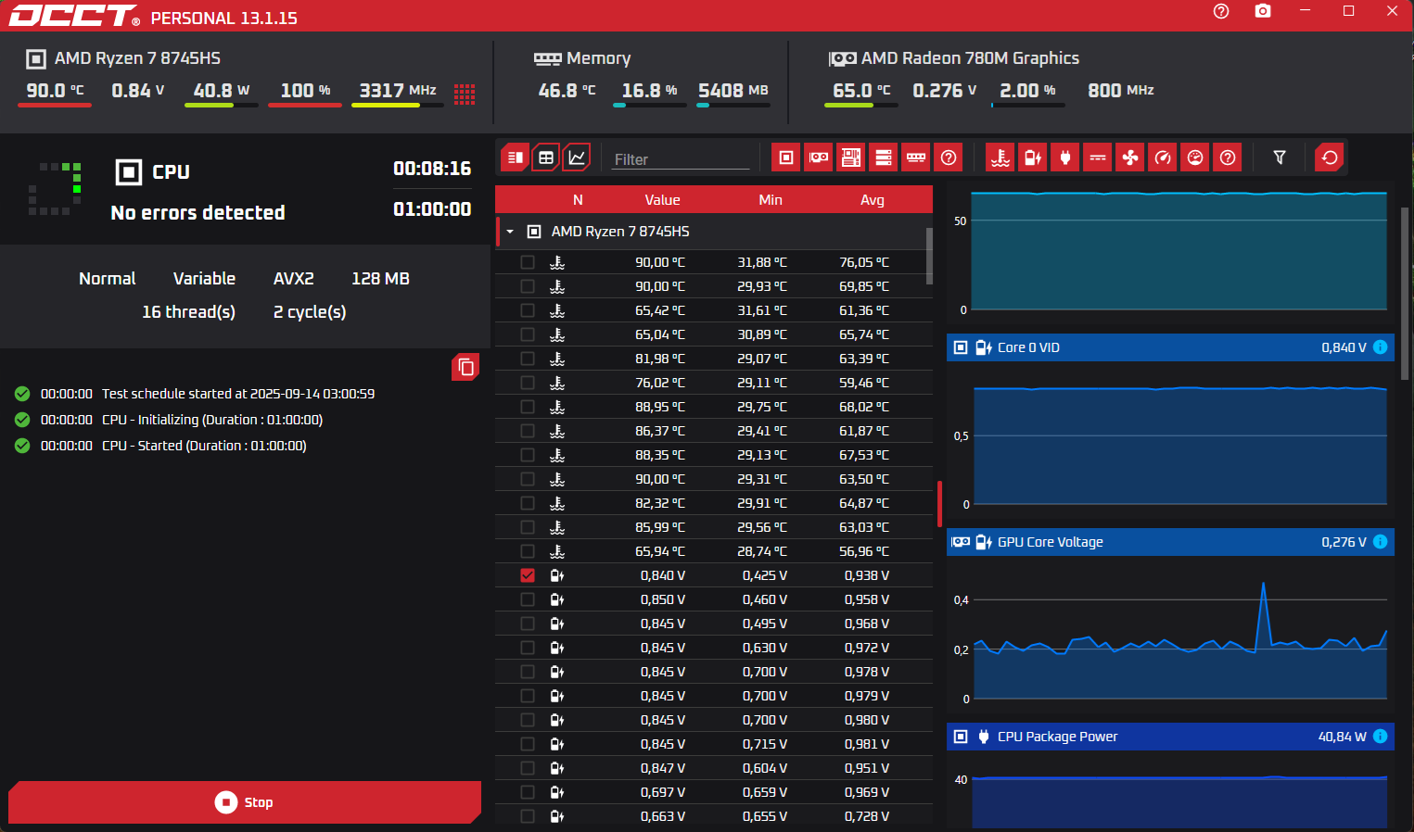
Task: Tick the 0,663 V voltage row checkbox
Action: click(x=528, y=816)
